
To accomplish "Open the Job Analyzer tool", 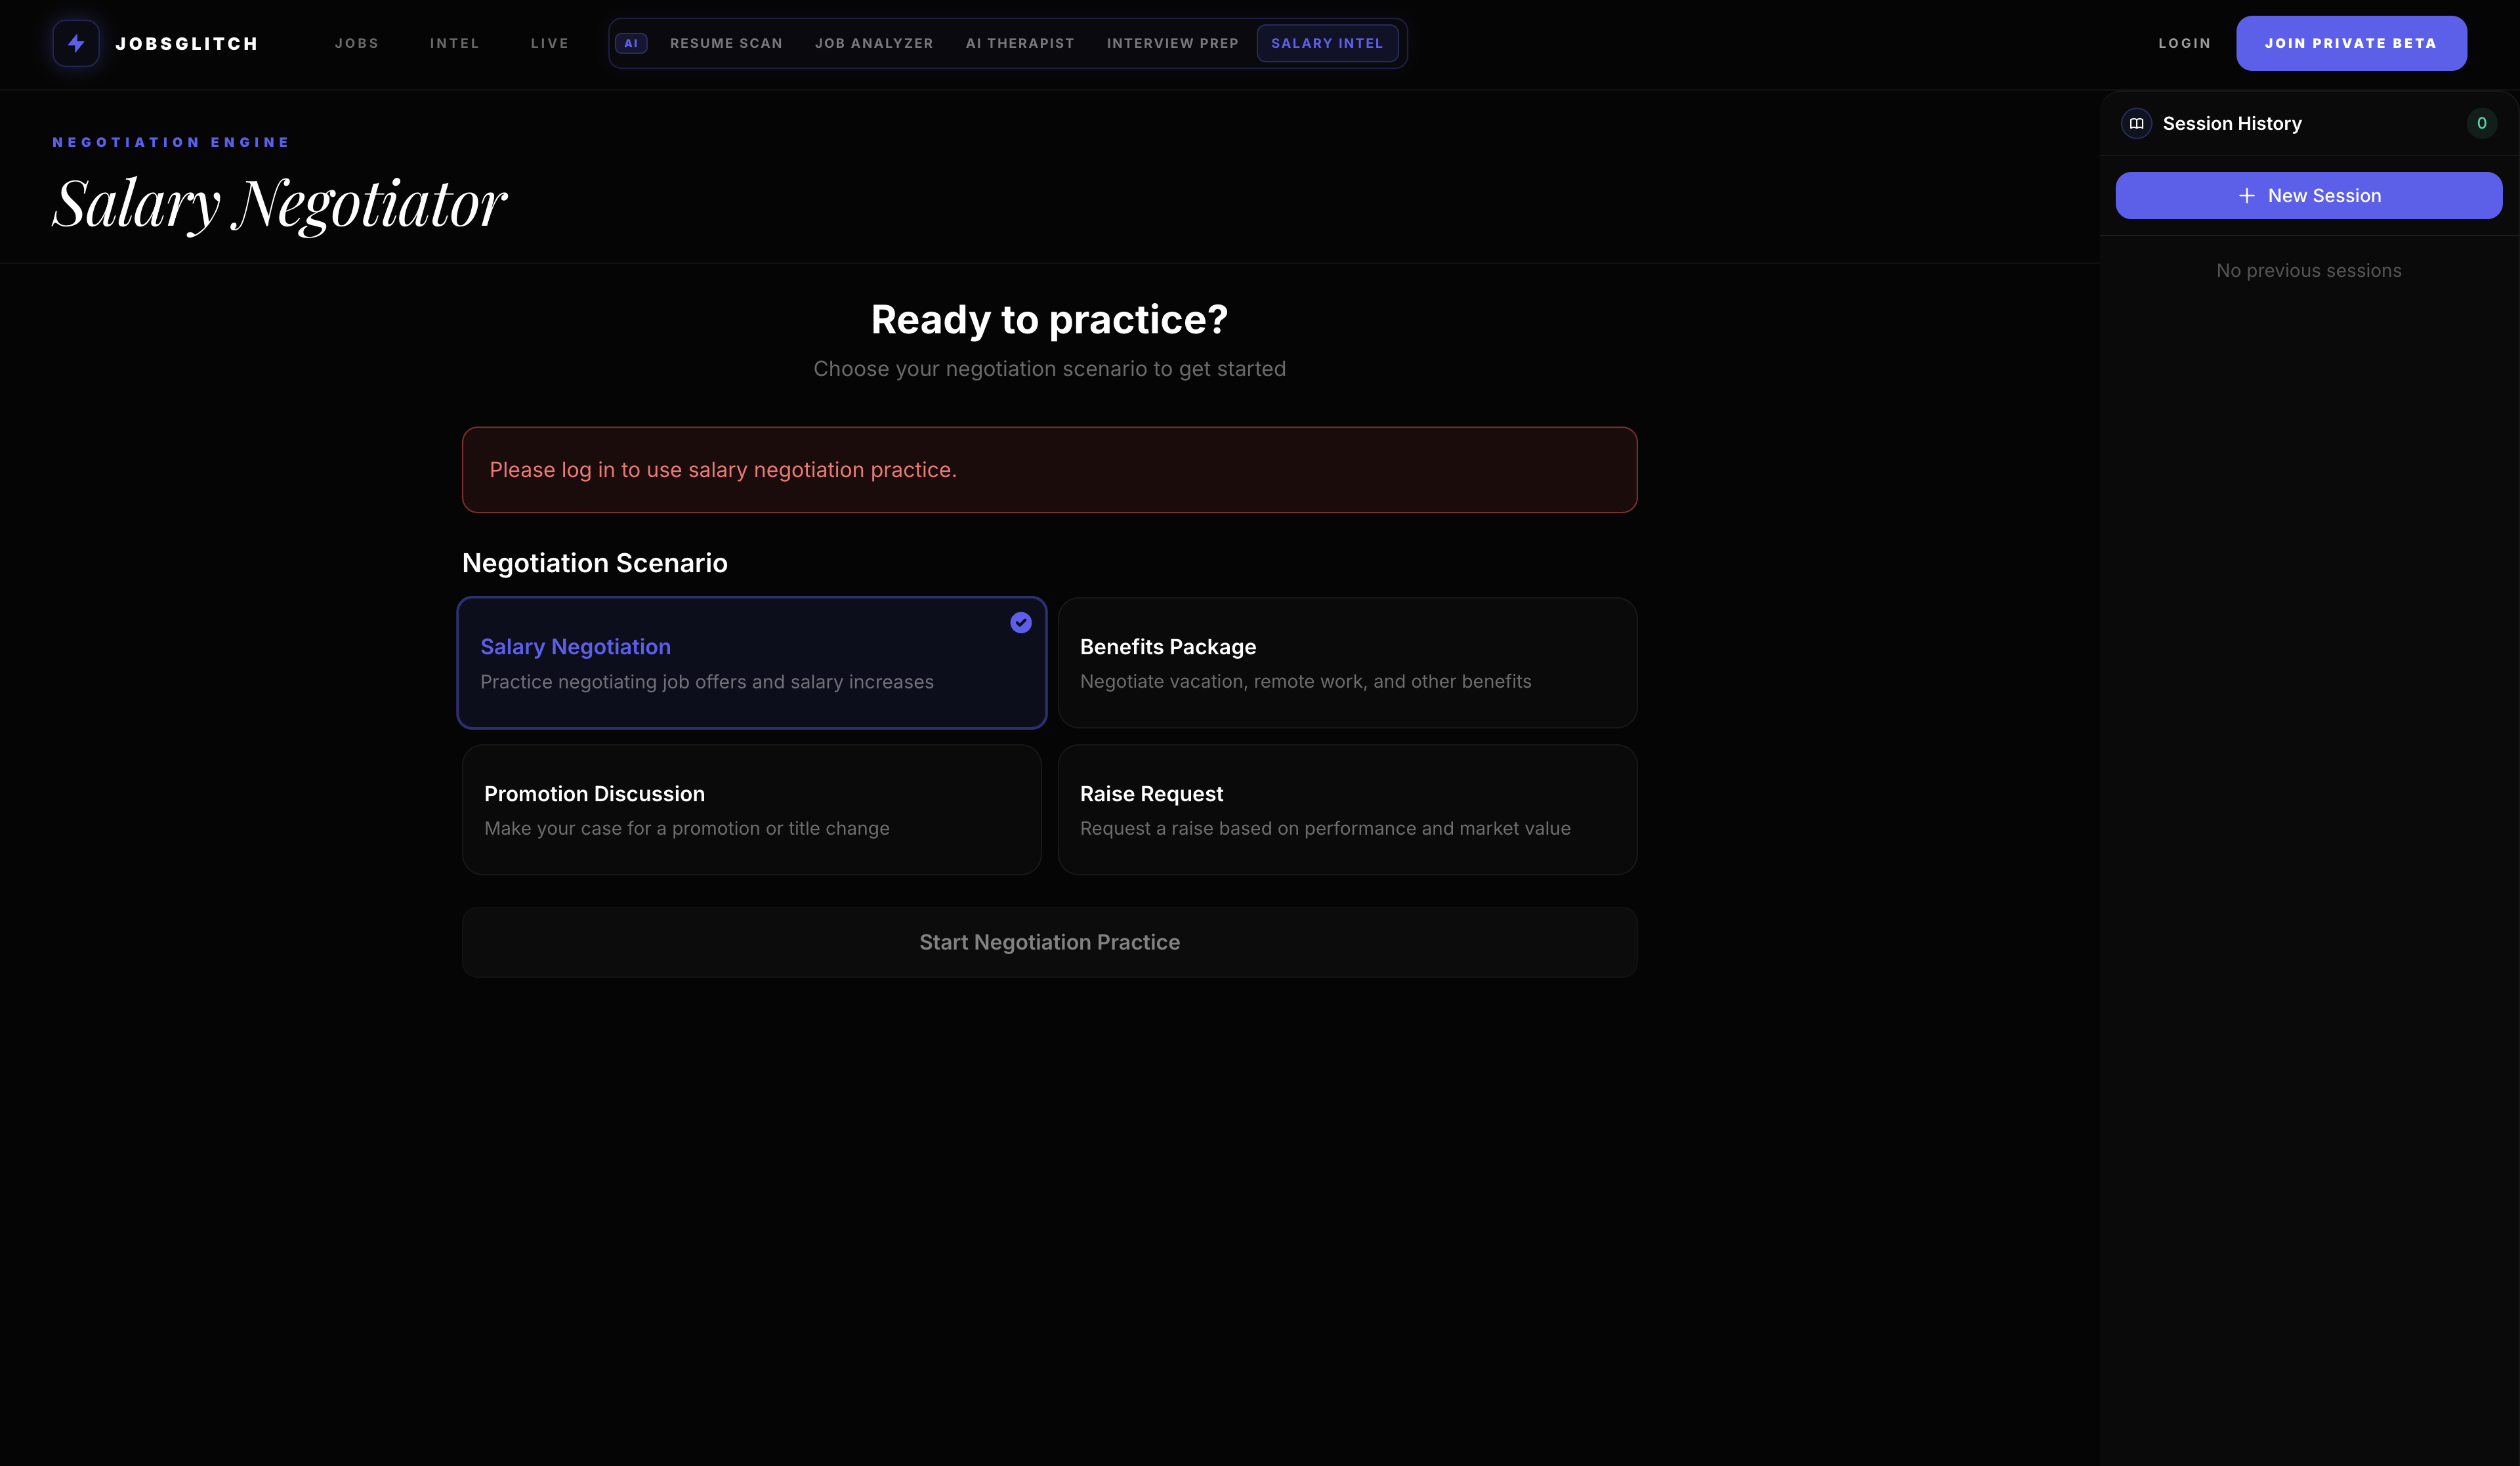I will [x=873, y=43].
